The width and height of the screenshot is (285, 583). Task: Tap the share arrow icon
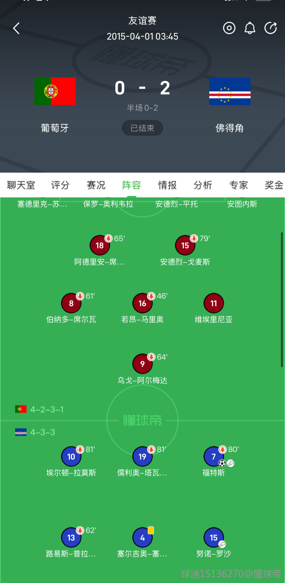click(271, 28)
